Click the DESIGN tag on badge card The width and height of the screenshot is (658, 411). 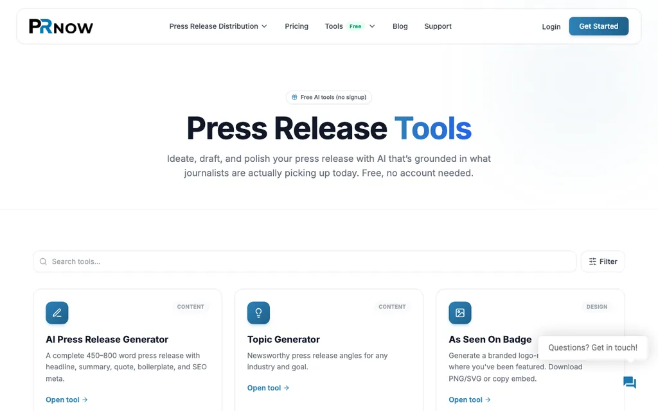pos(597,307)
